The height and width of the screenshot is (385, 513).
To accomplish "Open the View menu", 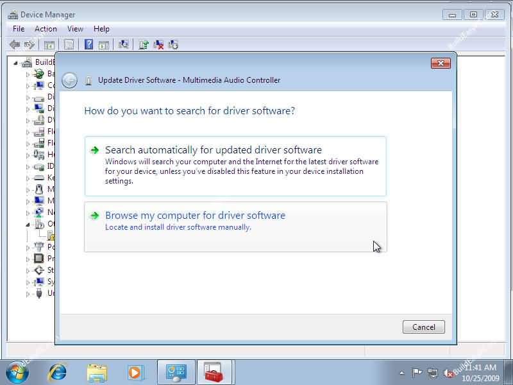I will click(75, 29).
